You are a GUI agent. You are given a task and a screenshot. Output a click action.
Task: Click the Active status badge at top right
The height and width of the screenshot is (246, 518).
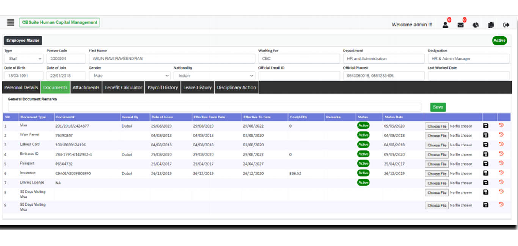[x=499, y=40]
